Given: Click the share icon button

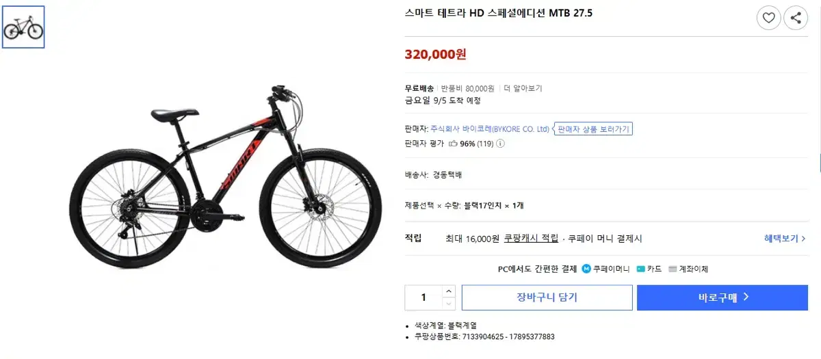Looking at the screenshot, I should (x=796, y=18).
